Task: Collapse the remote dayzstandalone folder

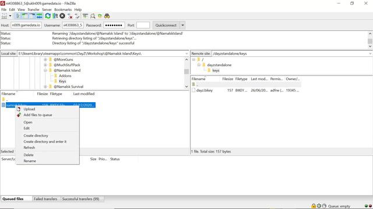Action: click(199, 65)
